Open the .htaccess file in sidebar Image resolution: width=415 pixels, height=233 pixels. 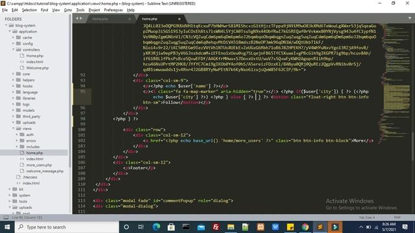click(x=30, y=177)
